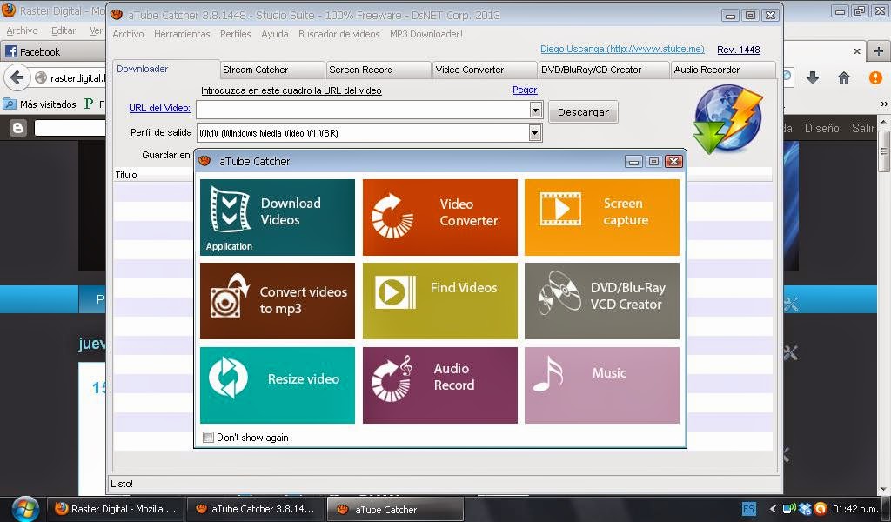This screenshot has width=891, height=522.
Task: Click in the video URL input field
Action: (363, 110)
